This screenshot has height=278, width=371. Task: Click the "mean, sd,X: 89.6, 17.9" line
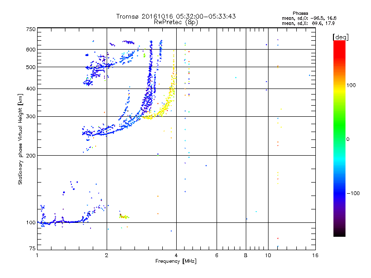[308, 23]
